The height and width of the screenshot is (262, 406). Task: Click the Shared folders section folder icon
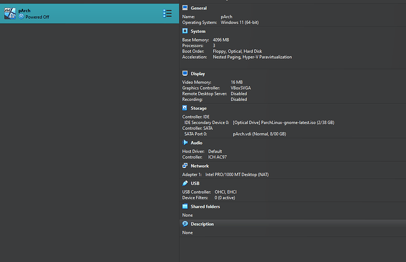click(185, 206)
